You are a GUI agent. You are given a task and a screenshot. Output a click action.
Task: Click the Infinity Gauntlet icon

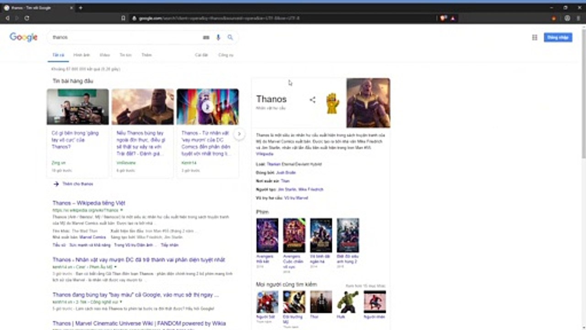click(x=332, y=103)
